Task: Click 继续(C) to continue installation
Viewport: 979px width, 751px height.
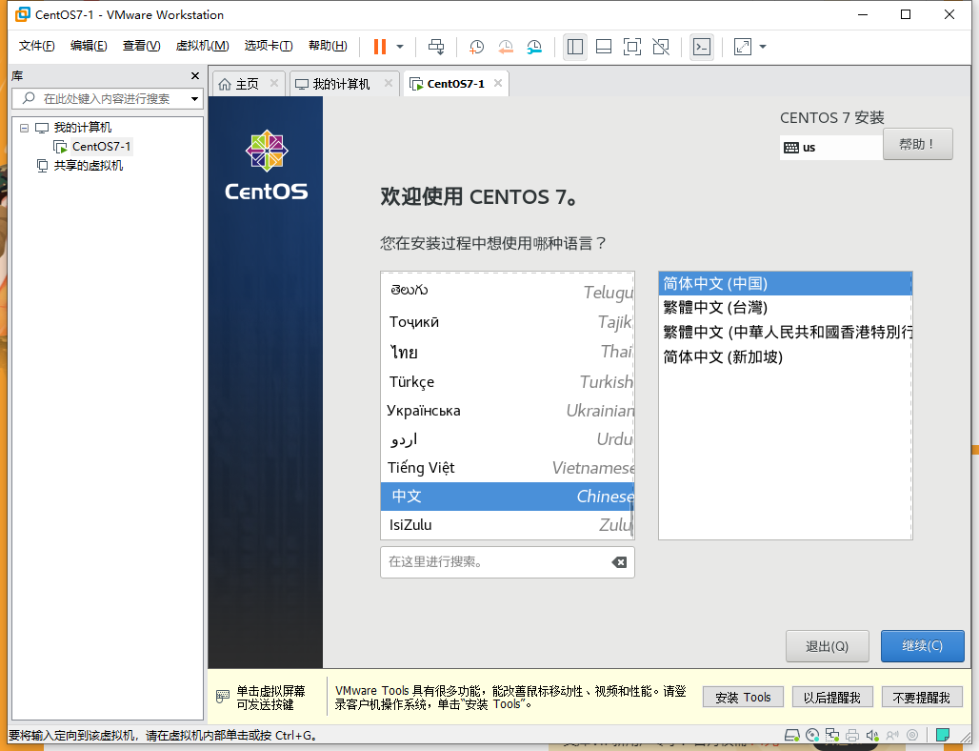Action: point(922,646)
